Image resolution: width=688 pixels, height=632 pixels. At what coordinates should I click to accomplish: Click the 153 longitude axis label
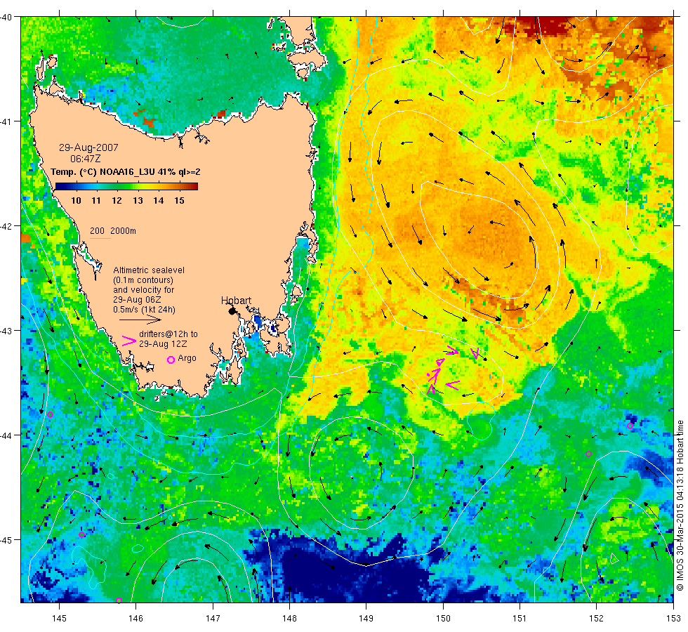673,619
